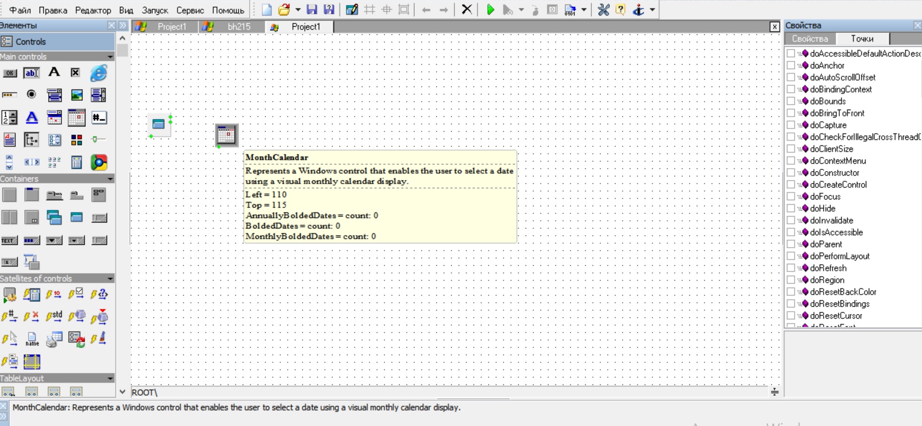Click the save floppy disk icon

[312, 9]
